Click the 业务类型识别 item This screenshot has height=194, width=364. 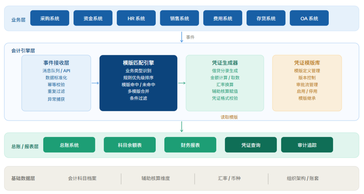coord(139,71)
